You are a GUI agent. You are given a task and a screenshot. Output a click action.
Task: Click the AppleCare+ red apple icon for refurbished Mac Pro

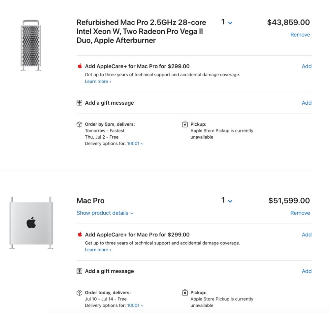point(80,66)
